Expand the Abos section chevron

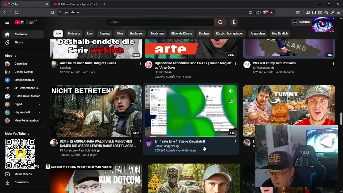click(x=16, y=56)
